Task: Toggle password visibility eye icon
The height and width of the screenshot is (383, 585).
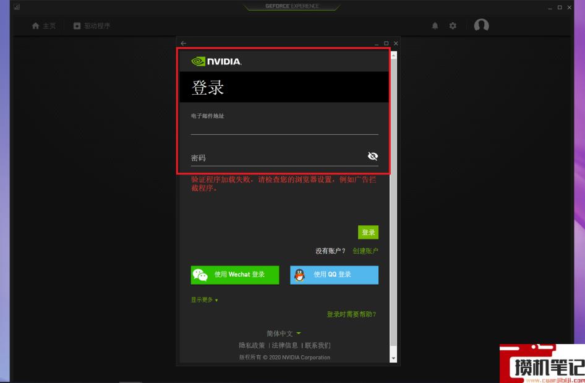Action: click(373, 156)
